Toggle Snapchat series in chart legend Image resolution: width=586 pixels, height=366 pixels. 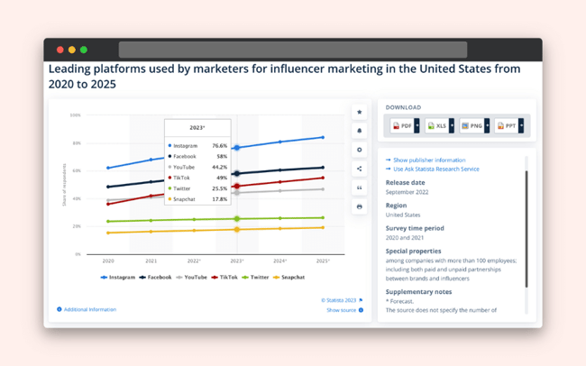click(288, 278)
